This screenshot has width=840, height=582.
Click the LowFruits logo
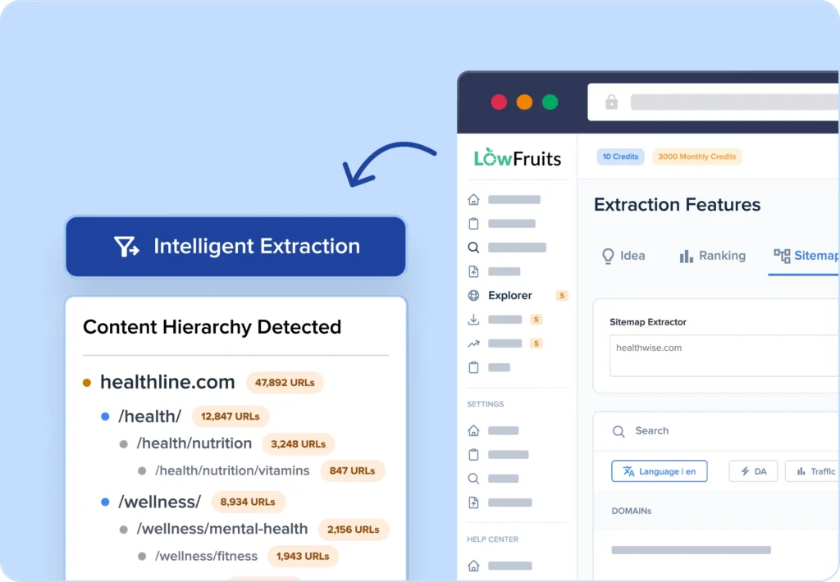(x=517, y=157)
